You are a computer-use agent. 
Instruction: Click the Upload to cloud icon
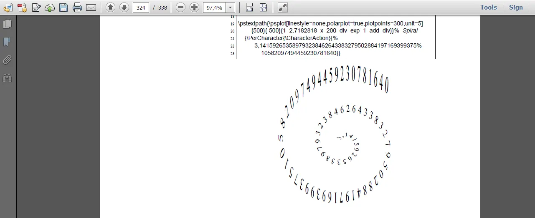click(50, 7)
